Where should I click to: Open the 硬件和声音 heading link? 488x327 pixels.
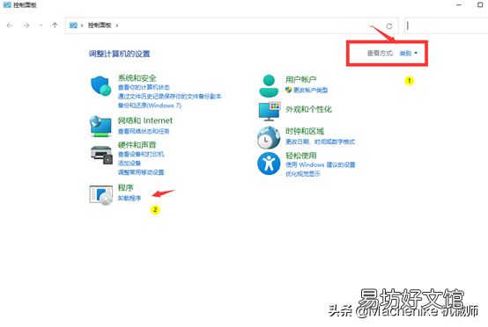click(x=137, y=145)
